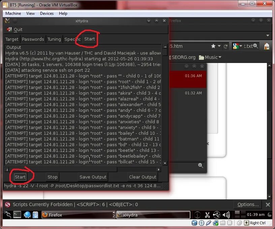Select the Start tab
This screenshot has height=229, width=275.
click(89, 39)
